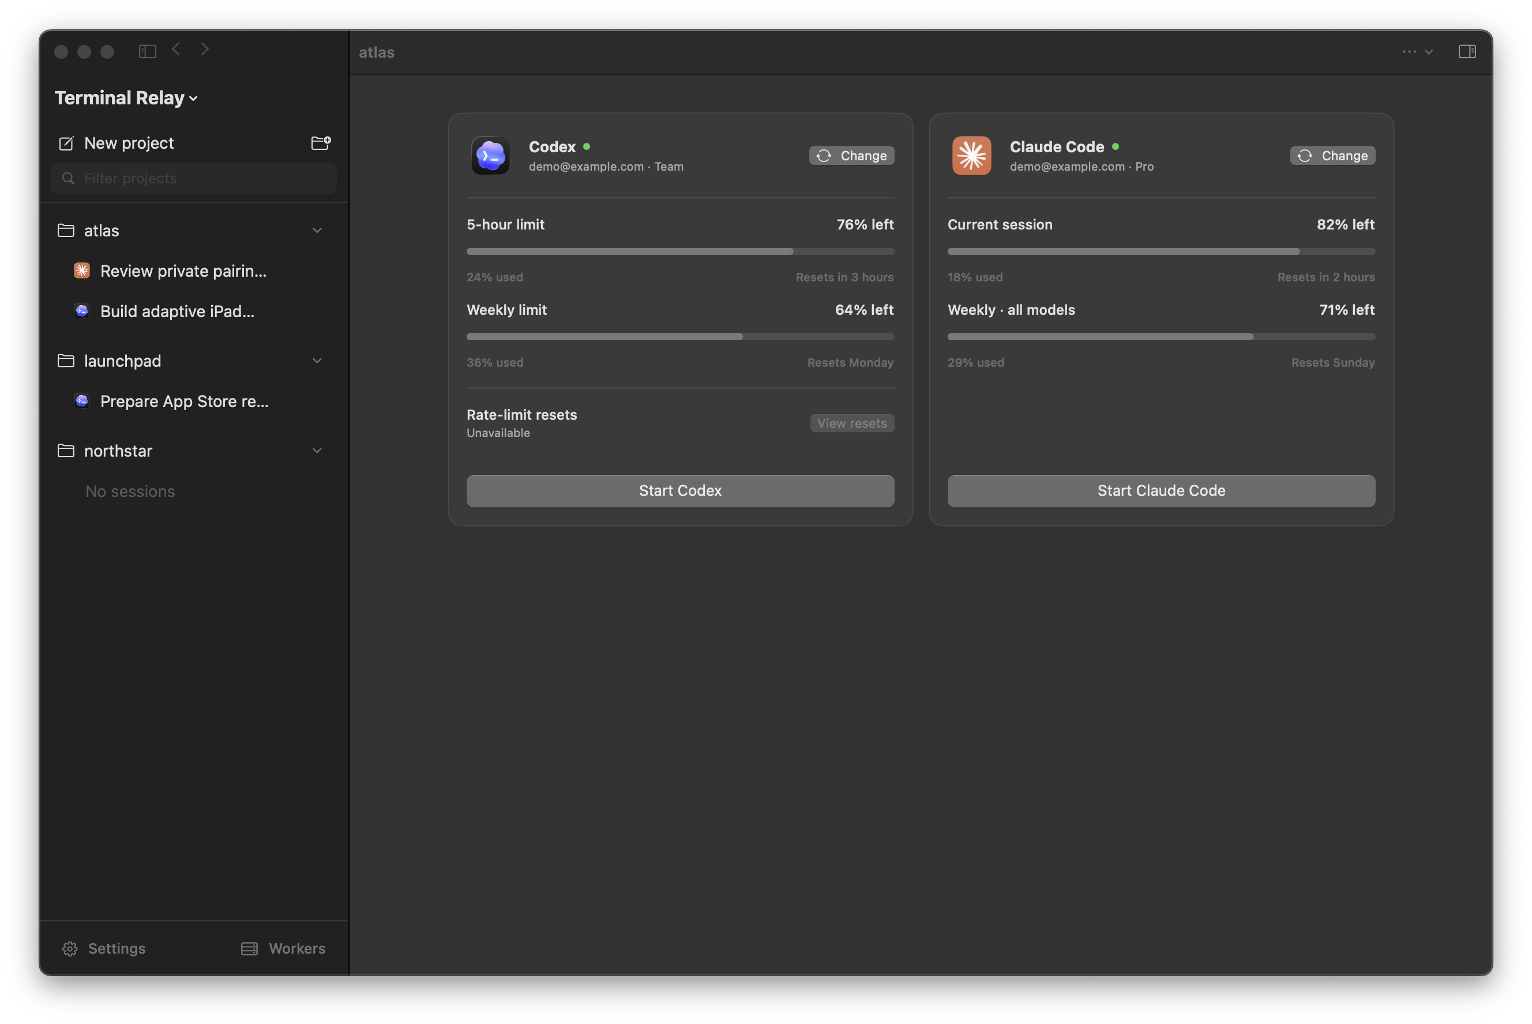This screenshot has height=1024, width=1532.
Task: Click Claude icon beside Review private pairing
Action: [x=82, y=270]
